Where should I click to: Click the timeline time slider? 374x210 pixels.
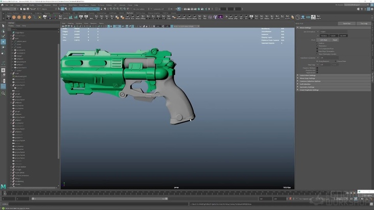167,193
